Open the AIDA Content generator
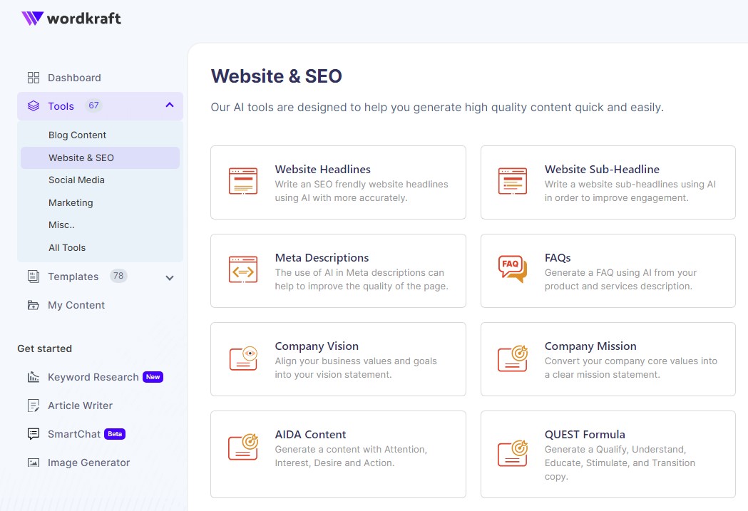Image resolution: width=748 pixels, height=511 pixels. pyautogui.click(x=338, y=454)
